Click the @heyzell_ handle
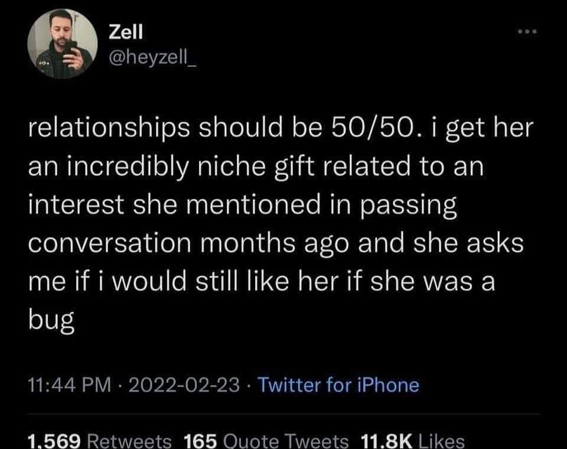 [x=152, y=59]
